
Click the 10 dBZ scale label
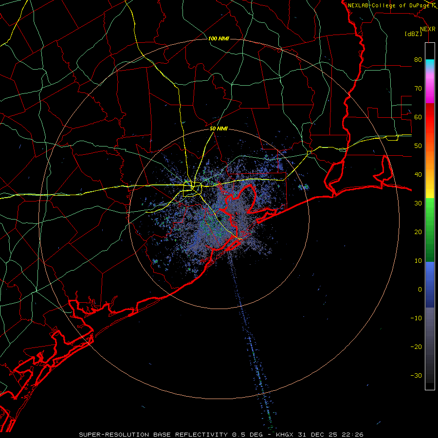418,261
